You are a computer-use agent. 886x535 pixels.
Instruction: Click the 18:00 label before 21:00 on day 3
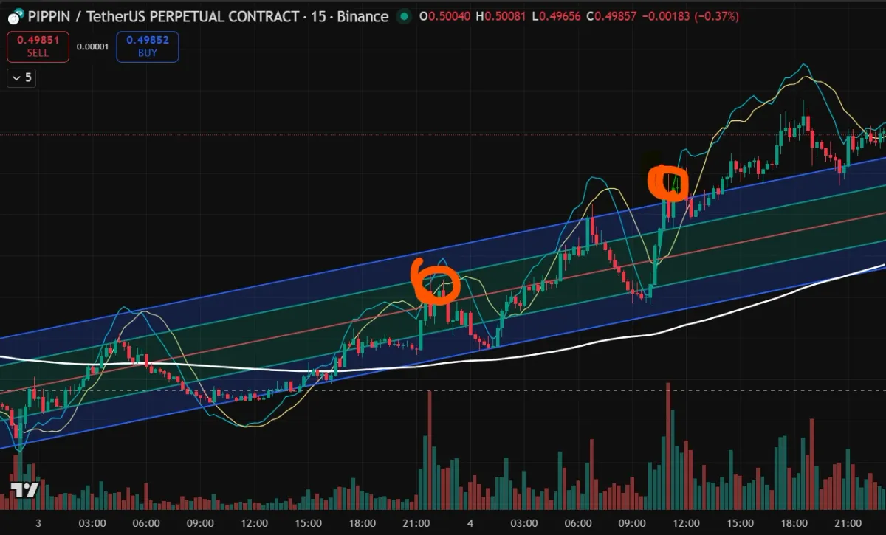click(x=362, y=523)
